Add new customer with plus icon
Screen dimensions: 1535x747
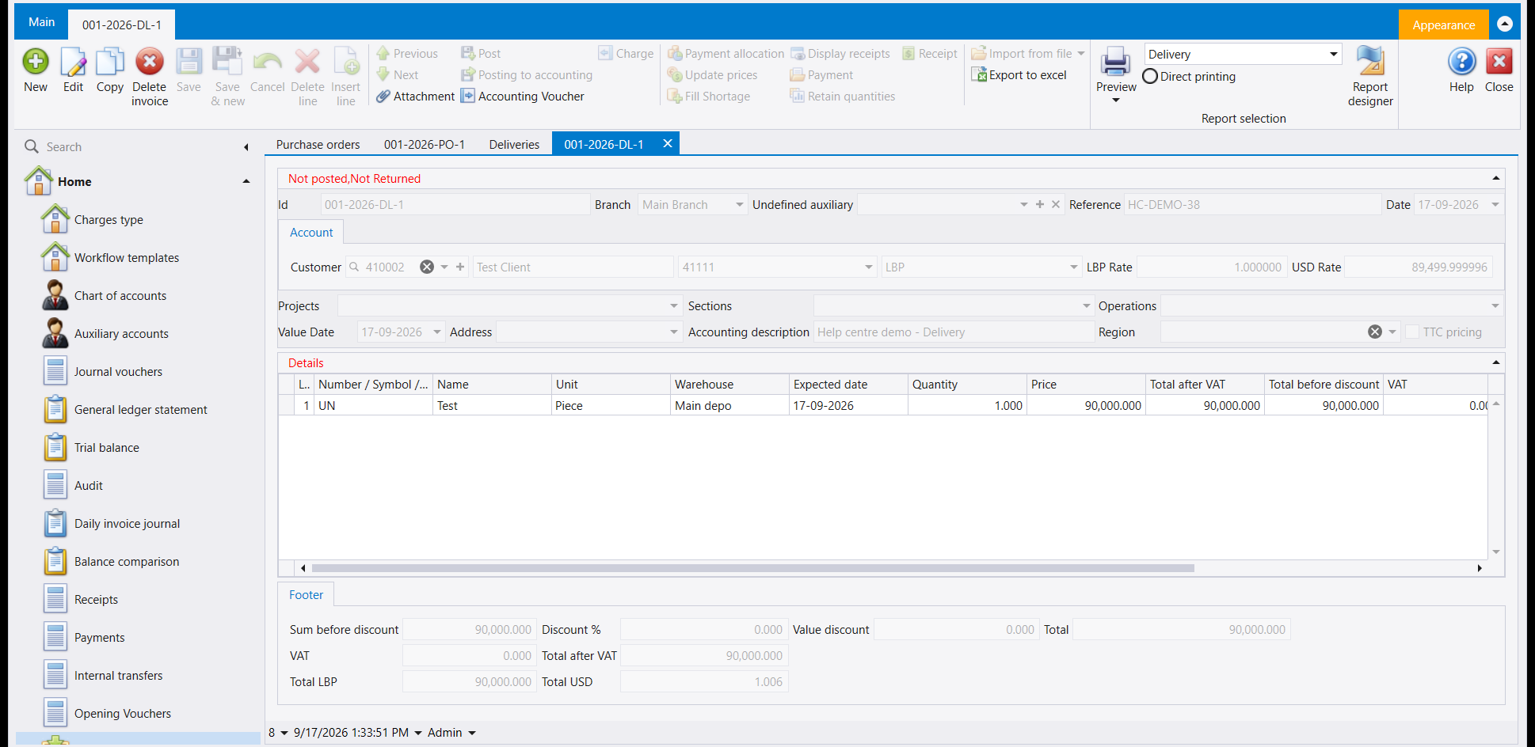point(460,267)
